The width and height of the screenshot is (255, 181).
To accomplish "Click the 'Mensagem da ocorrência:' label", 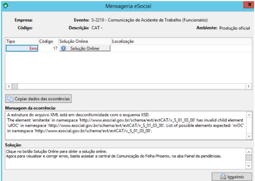I will pyautogui.click(x=30, y=108).
